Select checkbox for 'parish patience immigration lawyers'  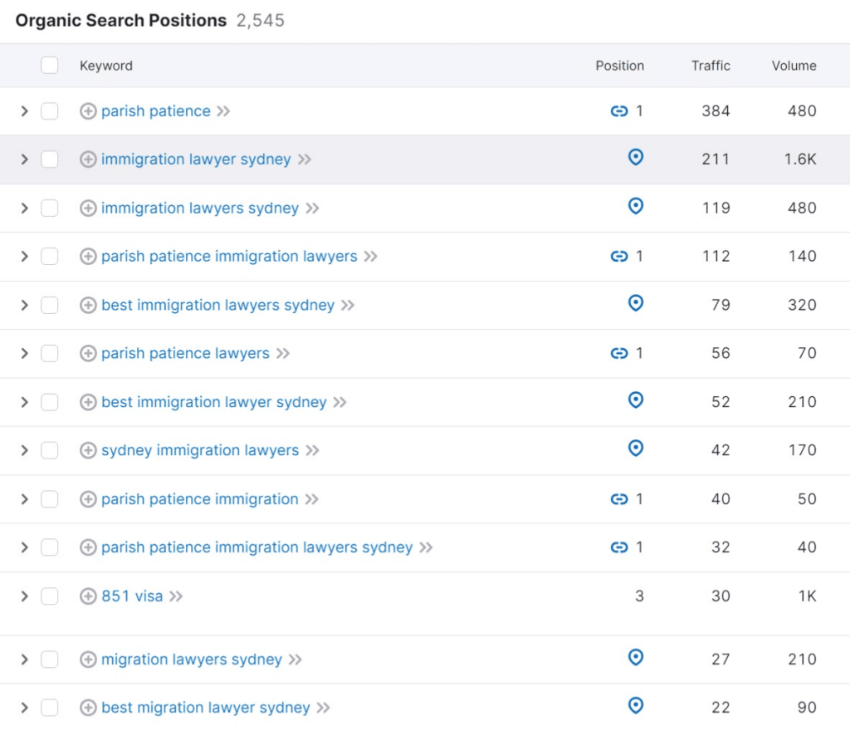[49, 256]
